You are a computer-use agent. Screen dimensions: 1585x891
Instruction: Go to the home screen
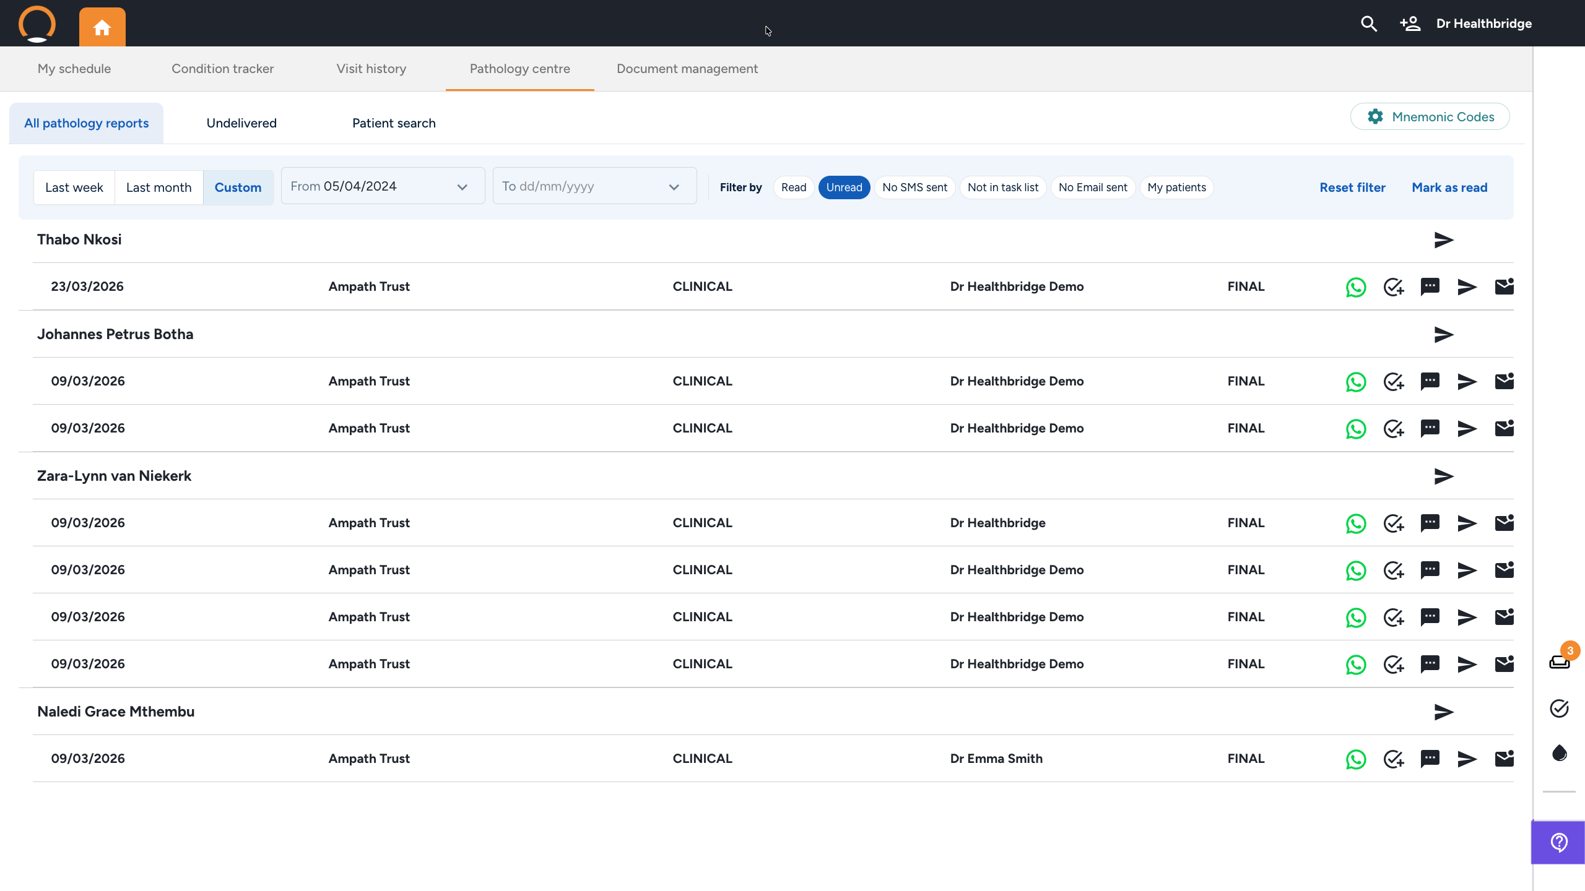click(x=102, y=27)
